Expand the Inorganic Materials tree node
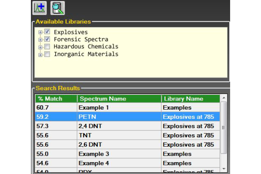 (40, 55)
